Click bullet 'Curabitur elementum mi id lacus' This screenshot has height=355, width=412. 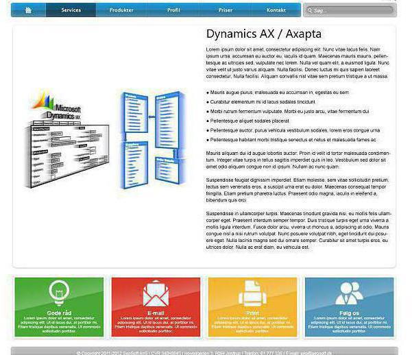coord(261,101)
